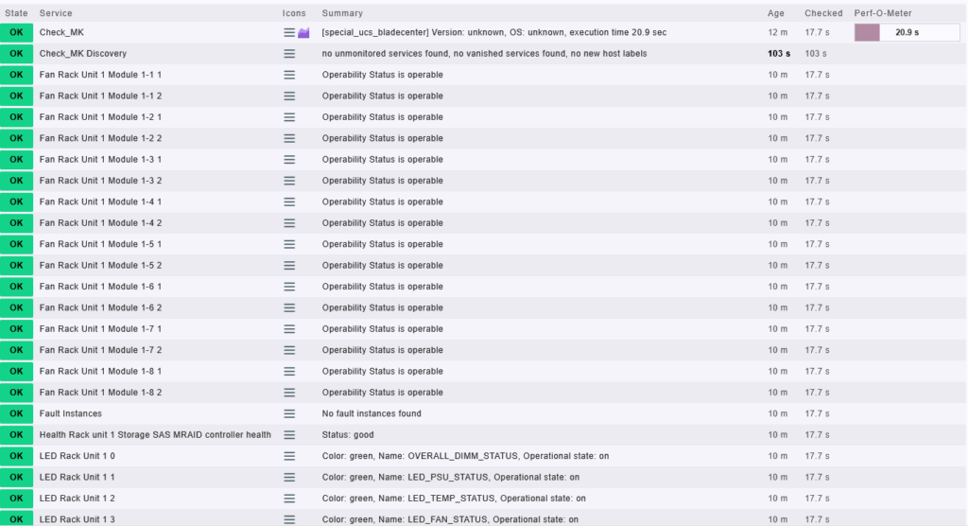Open Fan Rack Unit 1 Module 1-1 1
Viewport: 968px width, 526px height.
(x=100, y=74)
